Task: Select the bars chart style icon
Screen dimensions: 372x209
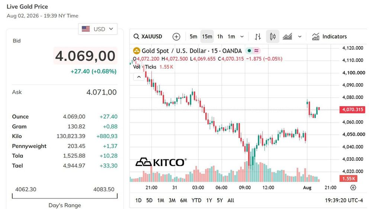Action: pyautogui.click(x=258, y=36)
